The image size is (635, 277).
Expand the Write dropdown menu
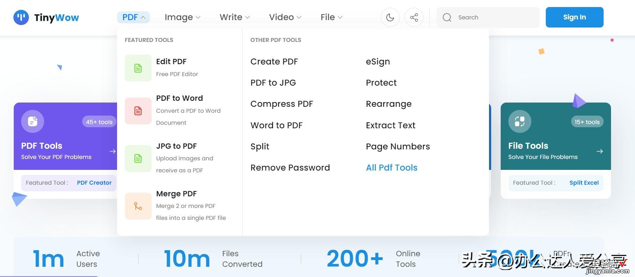click(x=234, y=17)
